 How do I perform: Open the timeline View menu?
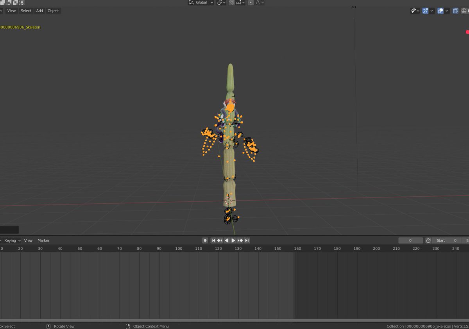(x=28, y=240)
